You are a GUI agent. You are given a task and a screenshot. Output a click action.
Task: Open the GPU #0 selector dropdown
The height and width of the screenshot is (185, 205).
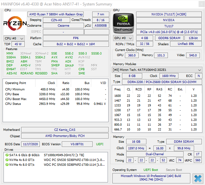point(123,38)
